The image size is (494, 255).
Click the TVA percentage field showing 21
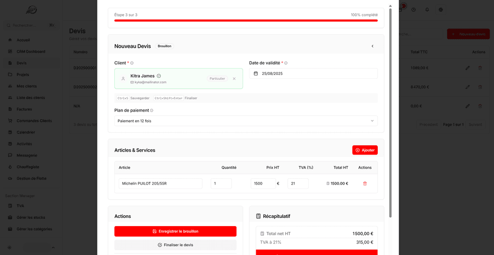(x=298, y=184)
